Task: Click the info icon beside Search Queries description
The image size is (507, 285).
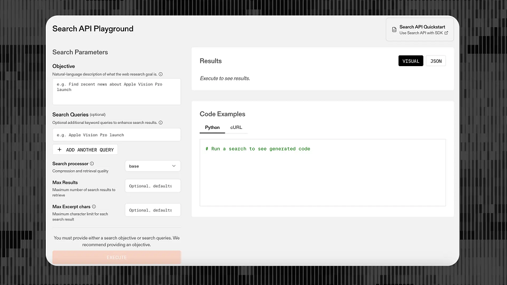Action: [x=161, y=122]
